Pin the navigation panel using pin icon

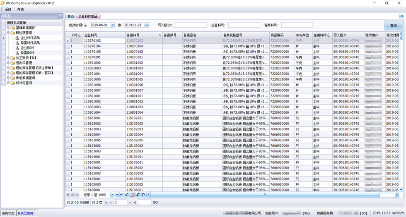click(60, 16)
